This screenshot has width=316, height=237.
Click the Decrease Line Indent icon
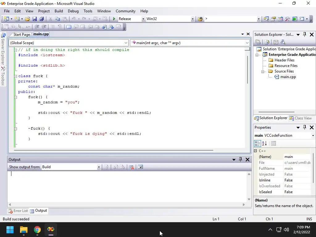pos(37,27)
